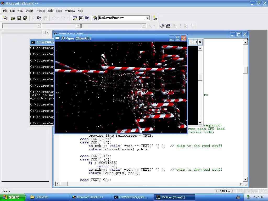Open the Help menu
This screenshot has width=268, height=201.
pyautogui.click(x=80, y=11)
